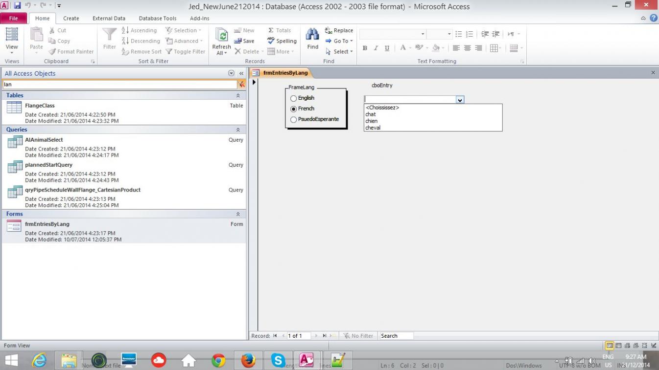This screenshot has height=370, width=659.
Task: Open the Go To dropdown
Action: (x=339, y=41)
